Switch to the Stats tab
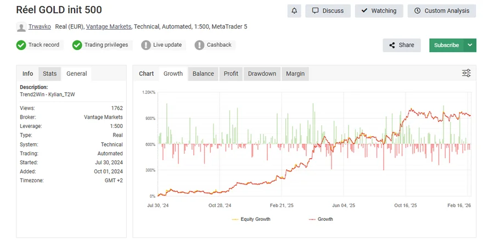This screenshot has height=246, width=494. (x=50, y=74)
